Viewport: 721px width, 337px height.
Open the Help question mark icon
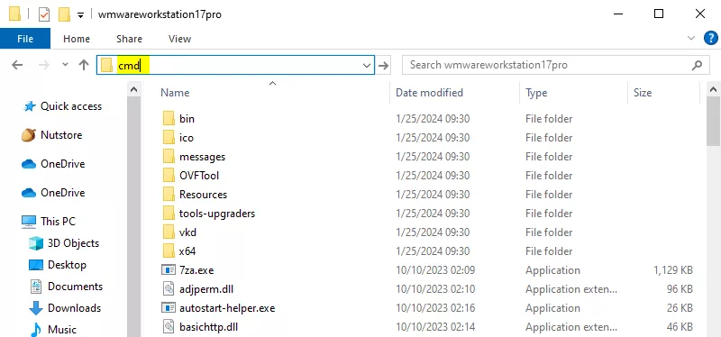coord(711,39)
